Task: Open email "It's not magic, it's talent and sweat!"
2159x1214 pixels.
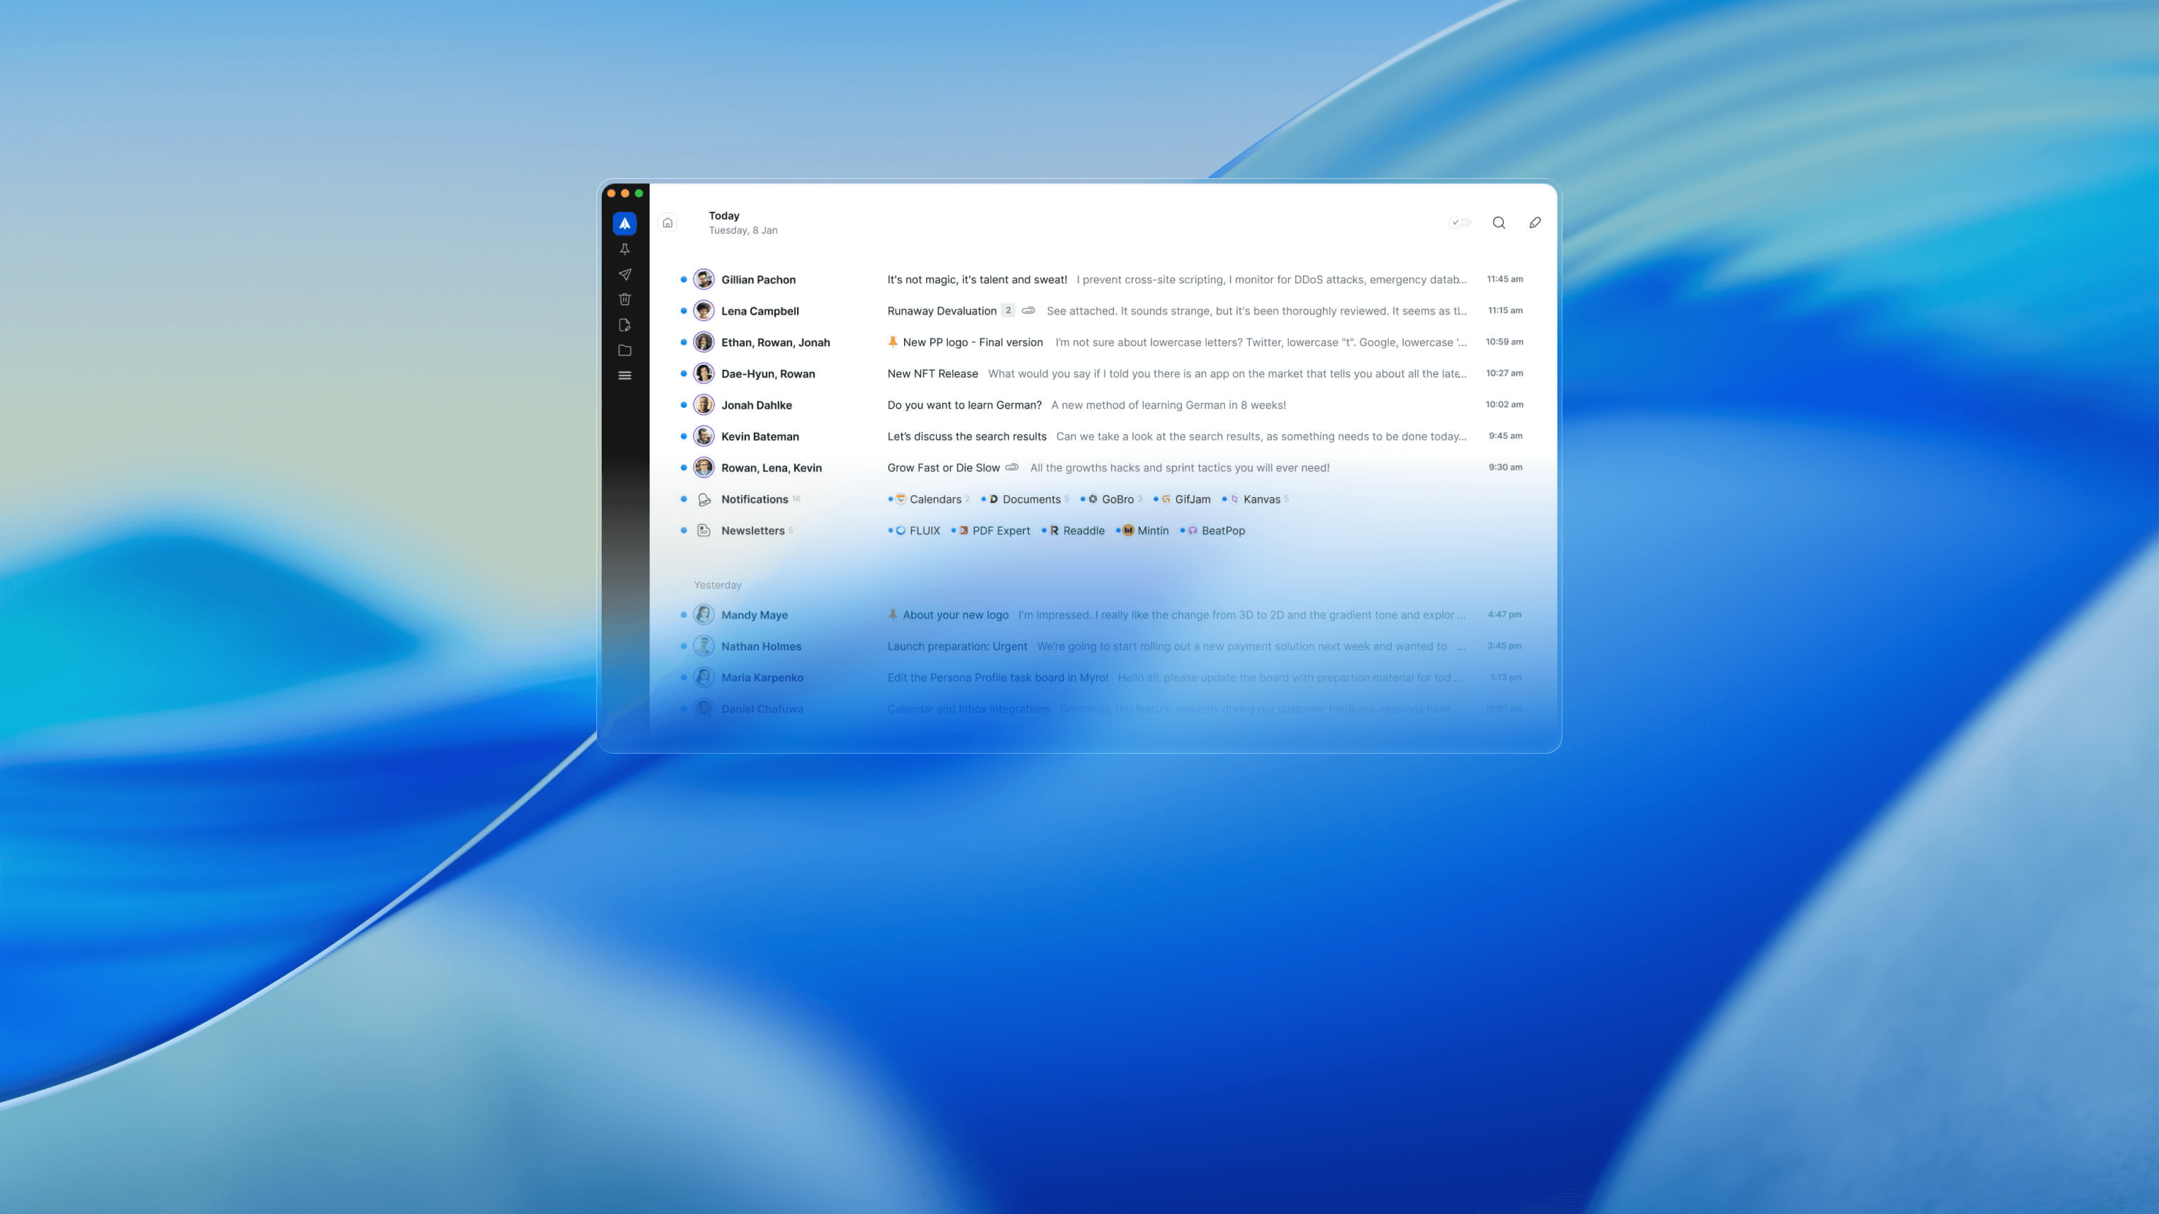Action: point(977,280)
